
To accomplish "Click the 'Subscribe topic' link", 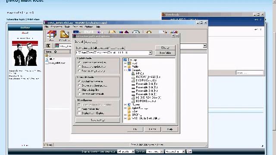I will tap(16, 19).
